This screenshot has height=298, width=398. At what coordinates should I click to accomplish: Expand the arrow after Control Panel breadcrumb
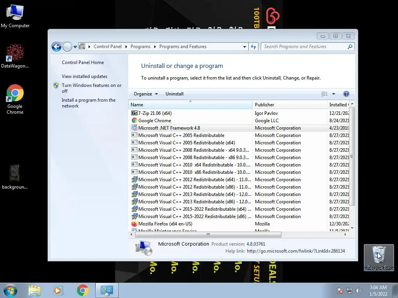coord(126,47)
